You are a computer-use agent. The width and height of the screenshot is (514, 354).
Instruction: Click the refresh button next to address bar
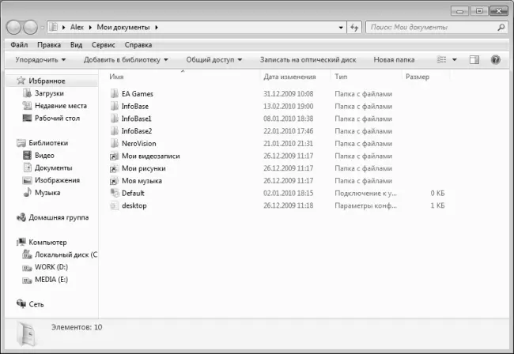[x=354, y=28]
